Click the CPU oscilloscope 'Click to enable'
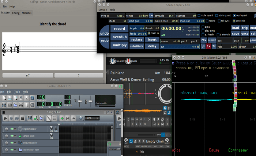The height and width of the screenshot is (156, 256). tap(105, 100)
